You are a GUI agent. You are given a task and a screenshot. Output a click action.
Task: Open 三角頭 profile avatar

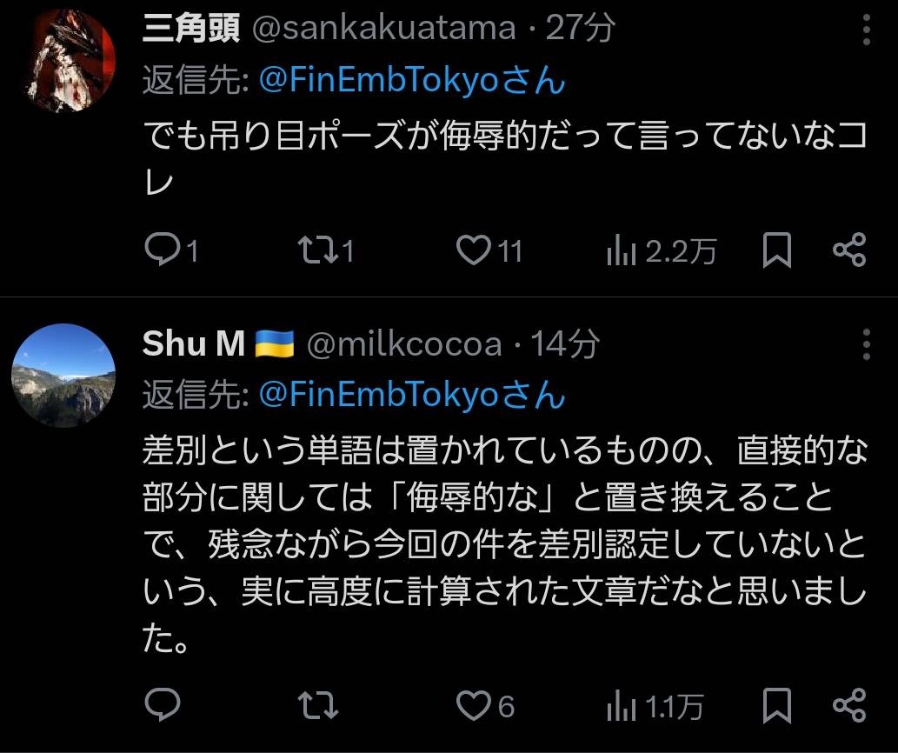point(63,61)
